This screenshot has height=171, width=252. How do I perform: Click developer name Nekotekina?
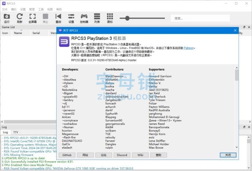point(69,90)
